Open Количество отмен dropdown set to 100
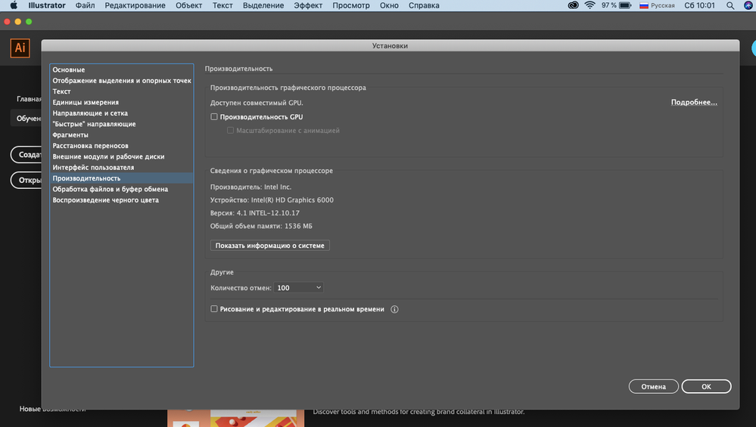 pyautogui.click(x=298, y=288)
